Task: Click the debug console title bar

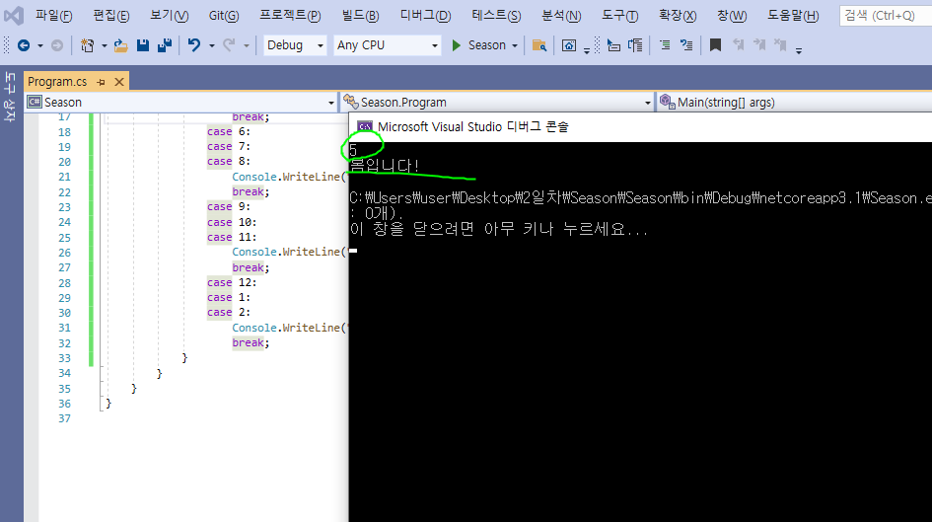Action: (x=640, y=126)
